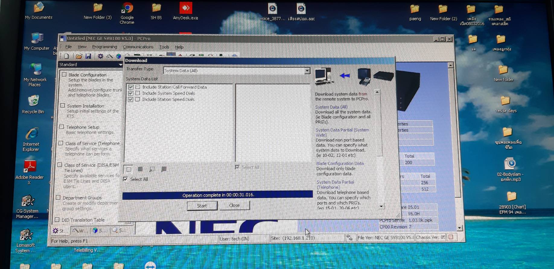Select the SH 85 folder icon
Image resolution: width=554 pixels, height=269 pixels.
pyautogui.click(x=156, y=11)
